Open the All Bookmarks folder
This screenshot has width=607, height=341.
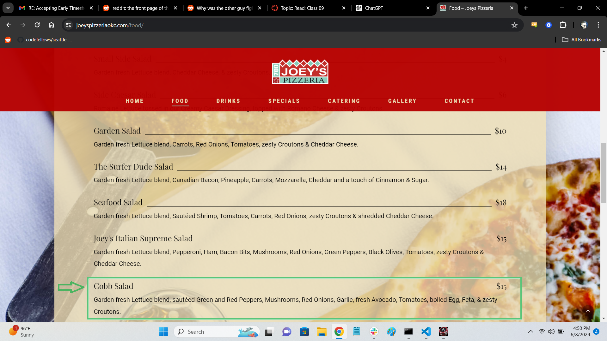[x=581, y=40]
